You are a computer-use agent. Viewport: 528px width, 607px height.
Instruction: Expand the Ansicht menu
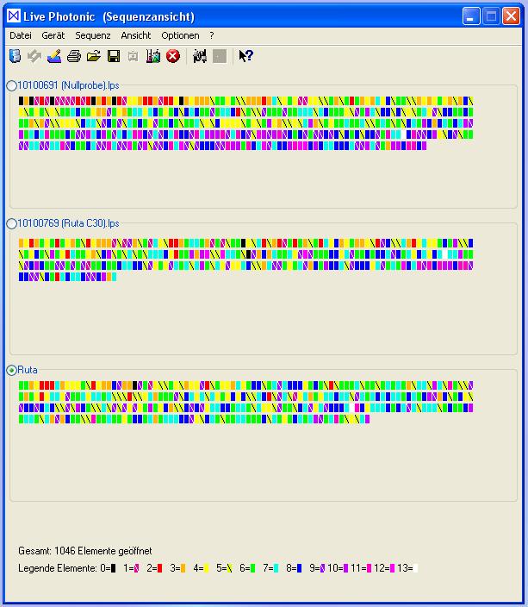tap(136, 35)
